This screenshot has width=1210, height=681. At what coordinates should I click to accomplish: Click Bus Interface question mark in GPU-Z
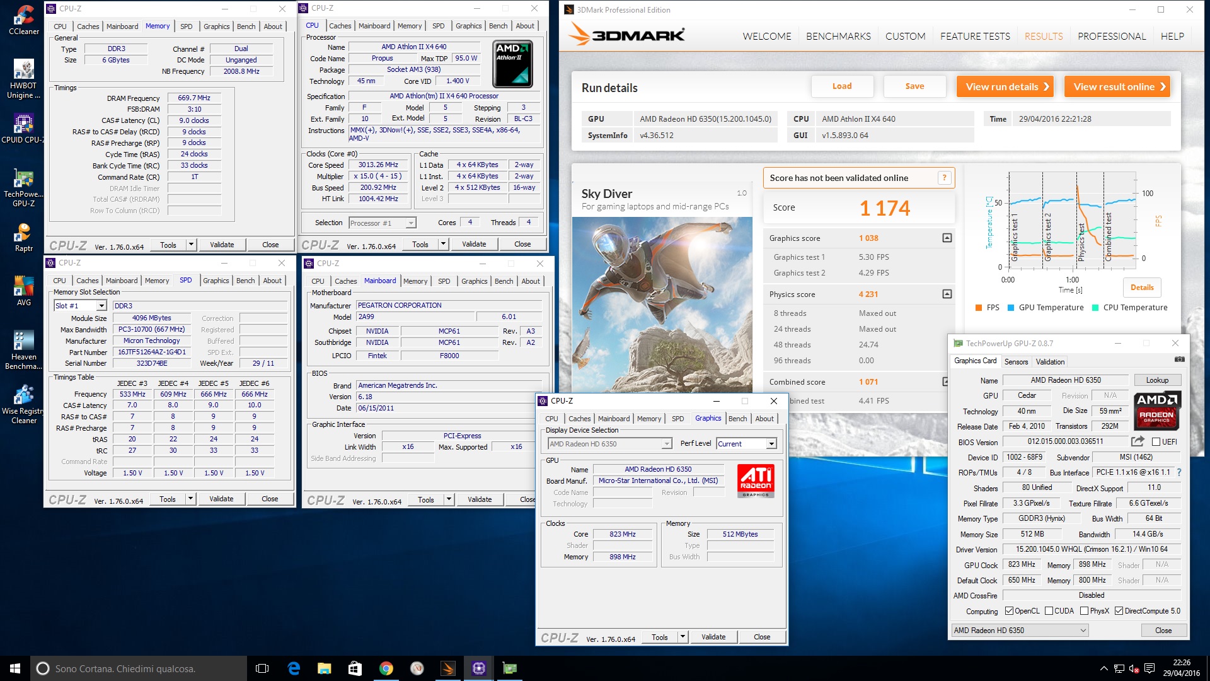[1179, 472]
